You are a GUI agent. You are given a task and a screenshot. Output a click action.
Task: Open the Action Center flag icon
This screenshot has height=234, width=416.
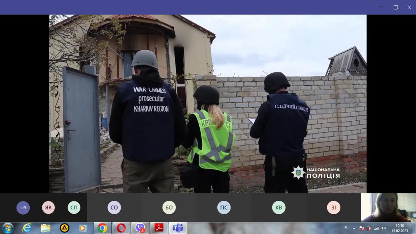362,228
